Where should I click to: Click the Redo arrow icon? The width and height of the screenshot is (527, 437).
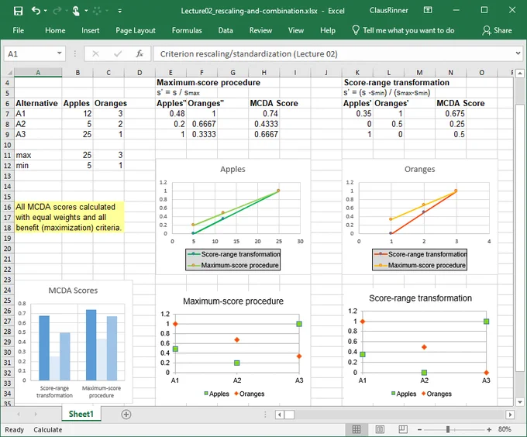tap(57, 11)
